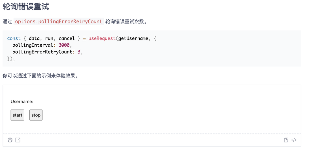Click the retry count value 3 in code

point(79,52)
